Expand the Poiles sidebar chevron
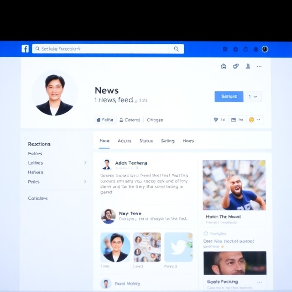Viewport: 292px width, 292px height. coord(85,182)
